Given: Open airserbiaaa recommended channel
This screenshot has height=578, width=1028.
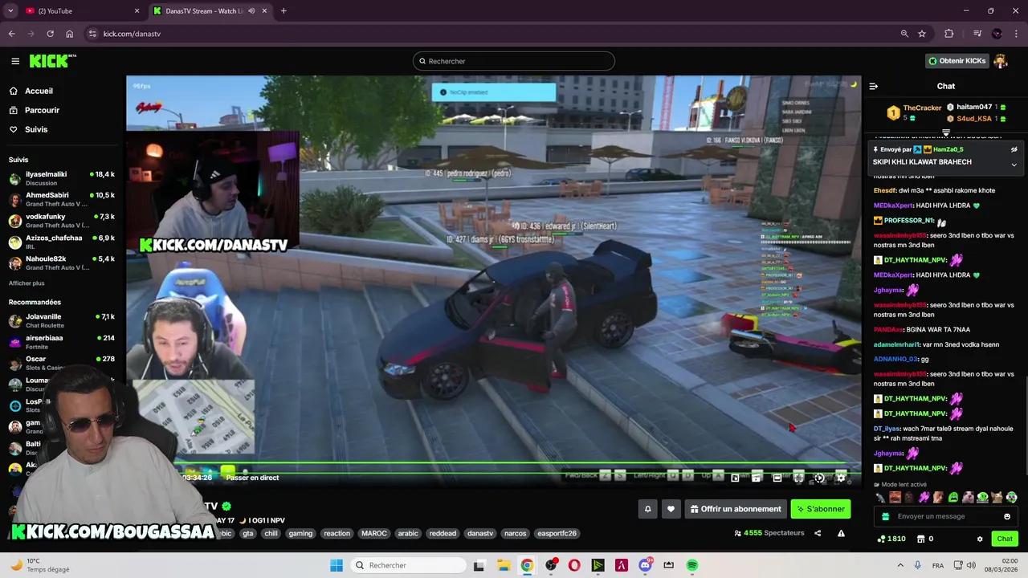Looking at the screenshot, I should click(x=62, y=342).
